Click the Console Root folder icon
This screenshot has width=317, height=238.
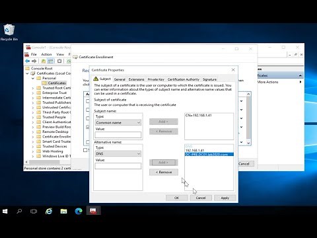[x=28, y=68]
